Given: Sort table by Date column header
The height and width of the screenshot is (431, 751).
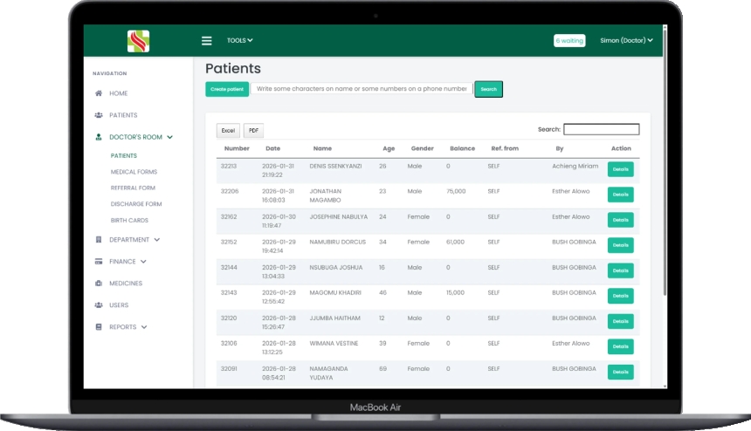Looking at the screenshot, I should (273, 148).
